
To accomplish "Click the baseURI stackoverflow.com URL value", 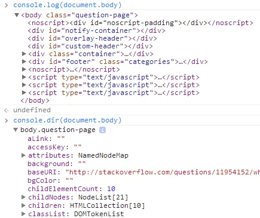I will (x=163, y=172).
